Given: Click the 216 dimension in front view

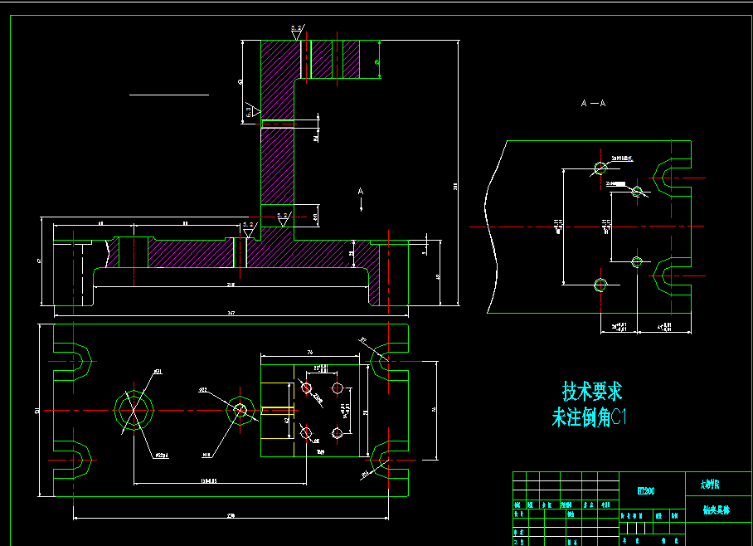Looking at the screenshot, I should click(231, 285).
